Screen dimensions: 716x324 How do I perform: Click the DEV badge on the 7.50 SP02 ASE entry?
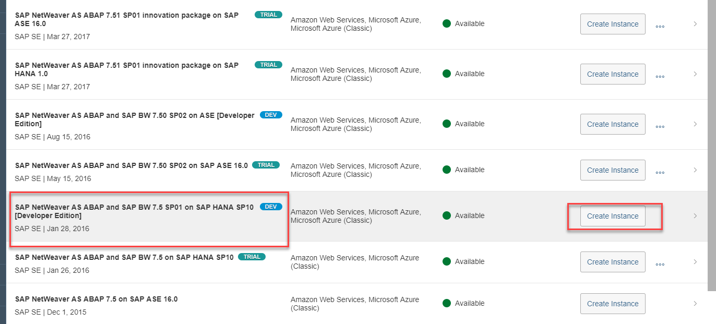pyautogui.click(x=271, y=115)
